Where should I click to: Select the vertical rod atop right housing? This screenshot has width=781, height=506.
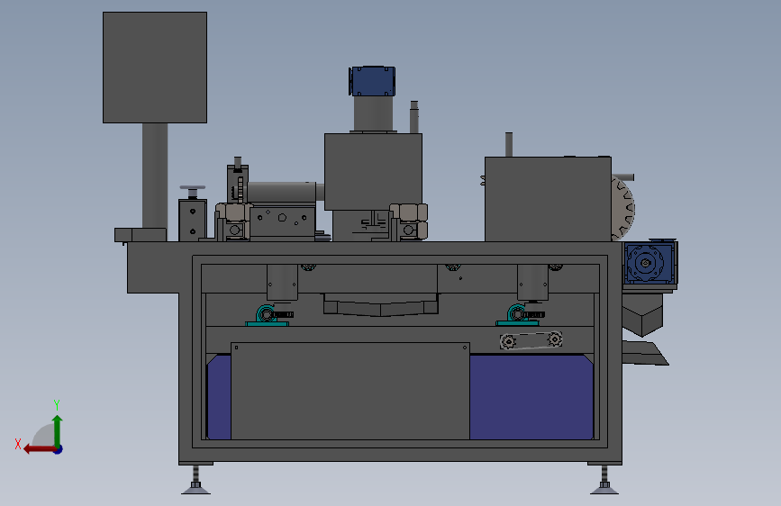(x=509, y=144)
